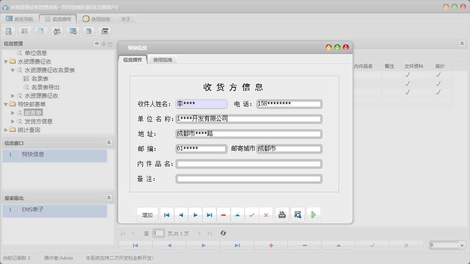Advance to the last record with the navigation control
Viewport: 470px width, 264px height.
coord(209,215)
